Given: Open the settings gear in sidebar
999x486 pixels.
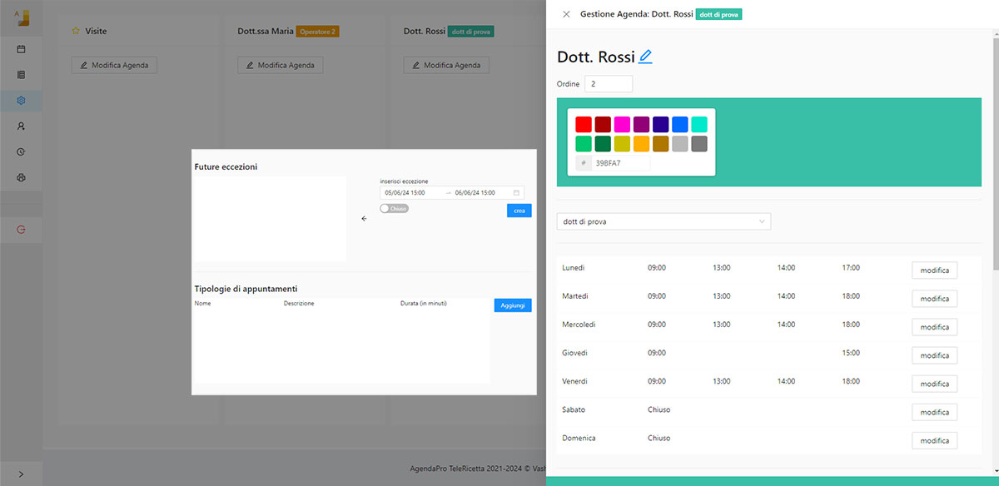Looking at the screenshot, I should [x=21, y=101].
